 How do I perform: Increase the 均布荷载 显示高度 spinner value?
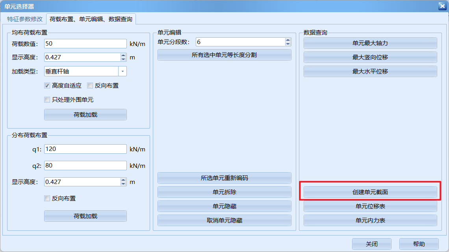coord(123,55)
